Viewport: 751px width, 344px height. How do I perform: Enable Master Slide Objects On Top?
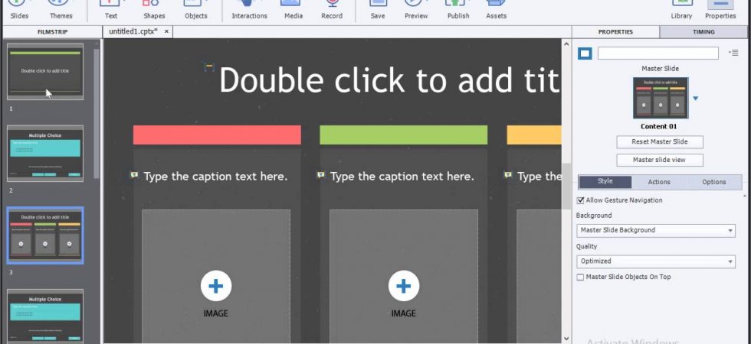click(581, 277)
